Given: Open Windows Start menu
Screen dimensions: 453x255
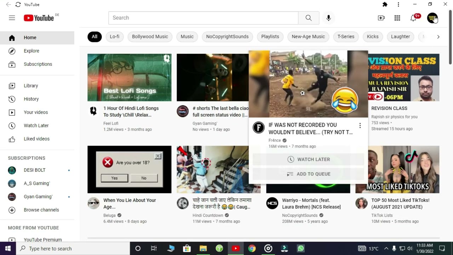Looking at the screenshot, I should point(8,249).
